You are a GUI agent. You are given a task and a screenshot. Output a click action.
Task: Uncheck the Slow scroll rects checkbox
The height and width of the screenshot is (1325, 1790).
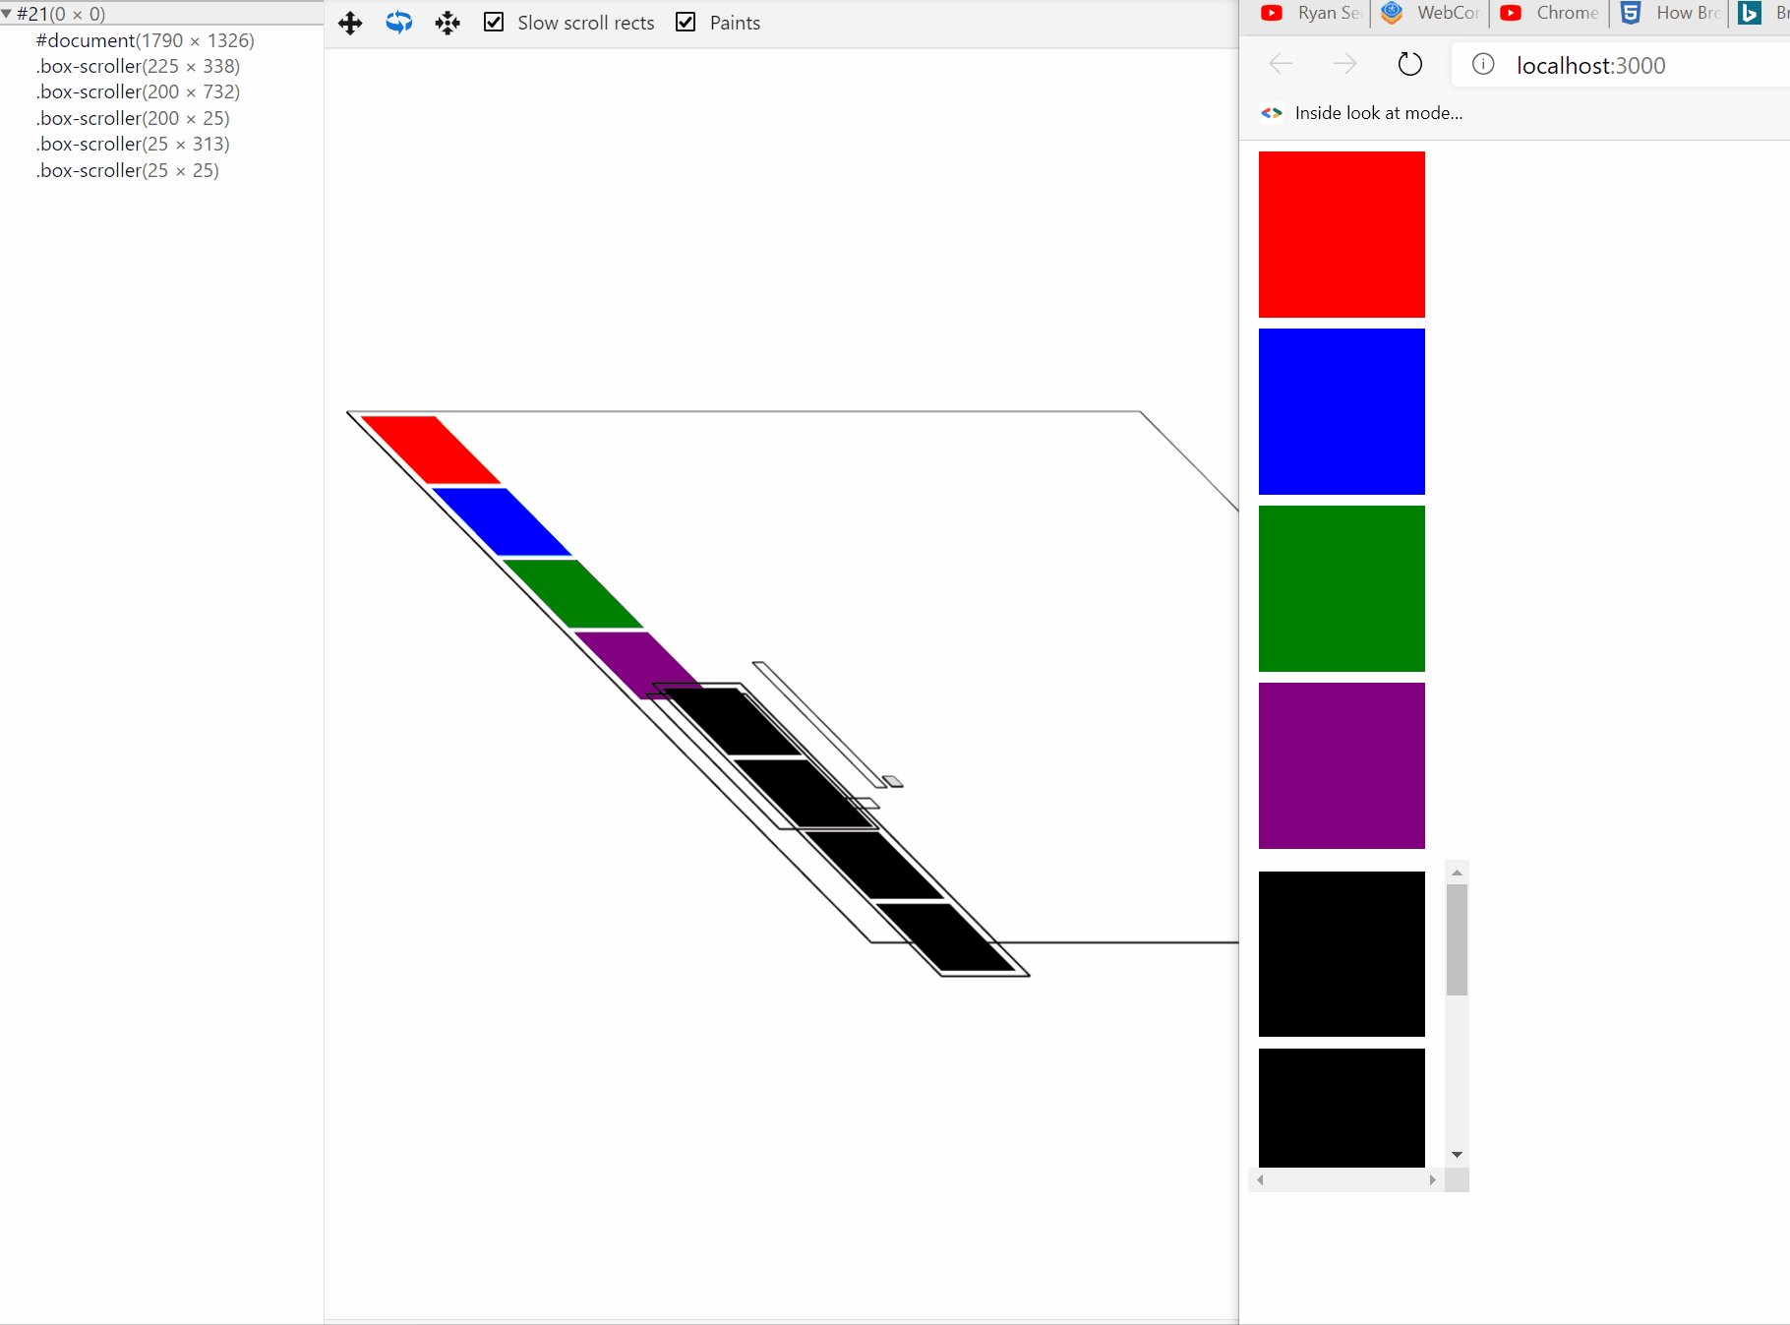(494, 22)
